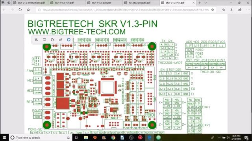Click the address bar file URL
This screenshot has height=141, width=252.
[126, 10]
